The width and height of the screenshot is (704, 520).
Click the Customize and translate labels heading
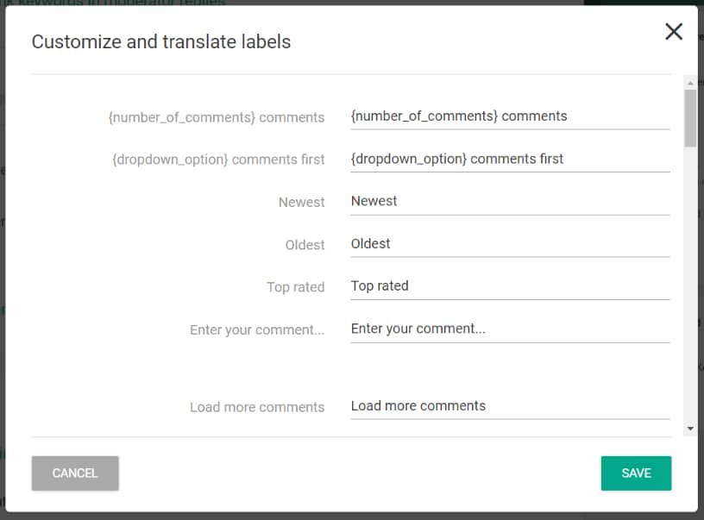point(161,41)
